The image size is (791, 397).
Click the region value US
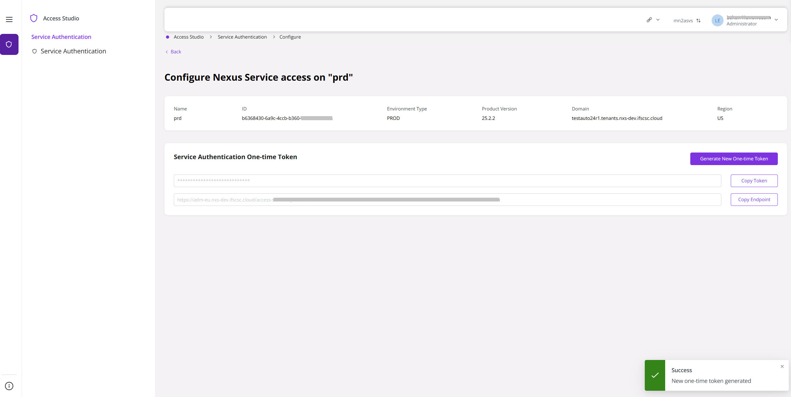(720, 118)
